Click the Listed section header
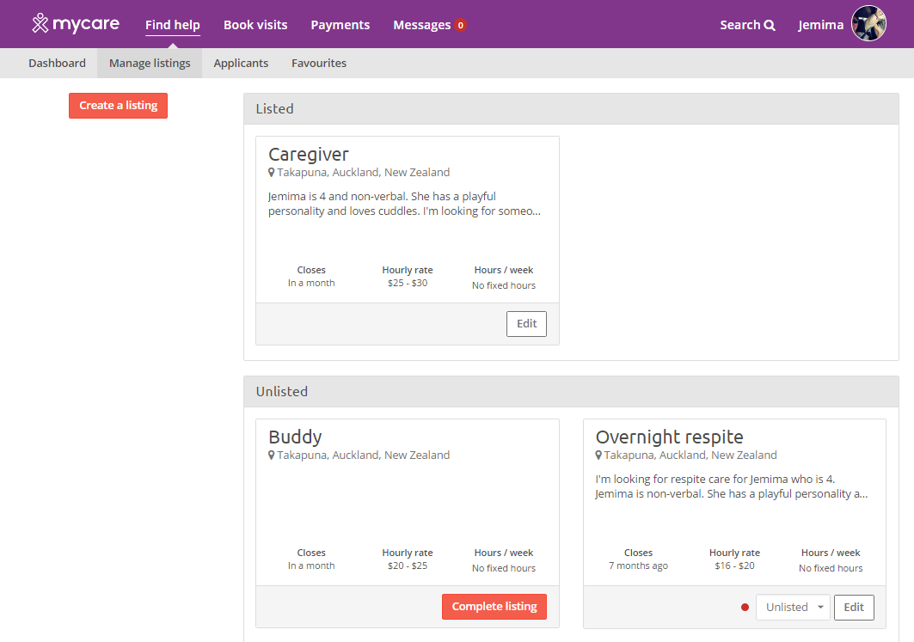The width and height of the screenshot is (914, 642). 571,109
